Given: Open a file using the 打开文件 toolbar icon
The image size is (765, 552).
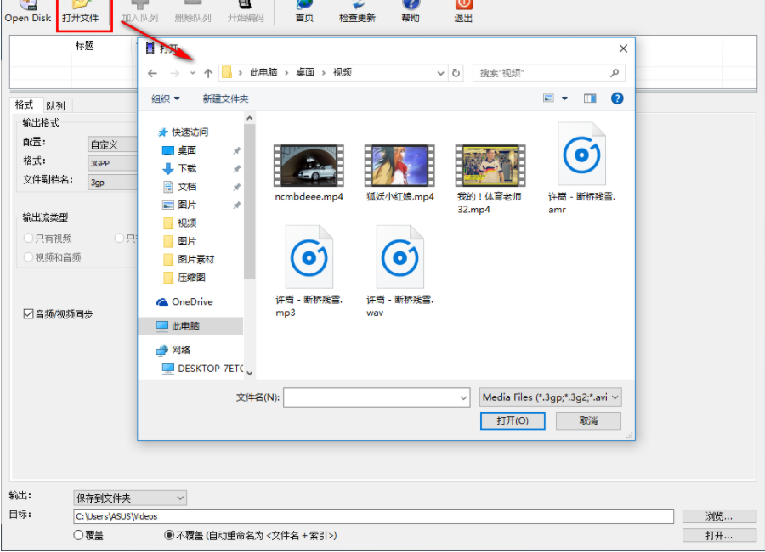Looking at the screenshot, I should 82,13.
